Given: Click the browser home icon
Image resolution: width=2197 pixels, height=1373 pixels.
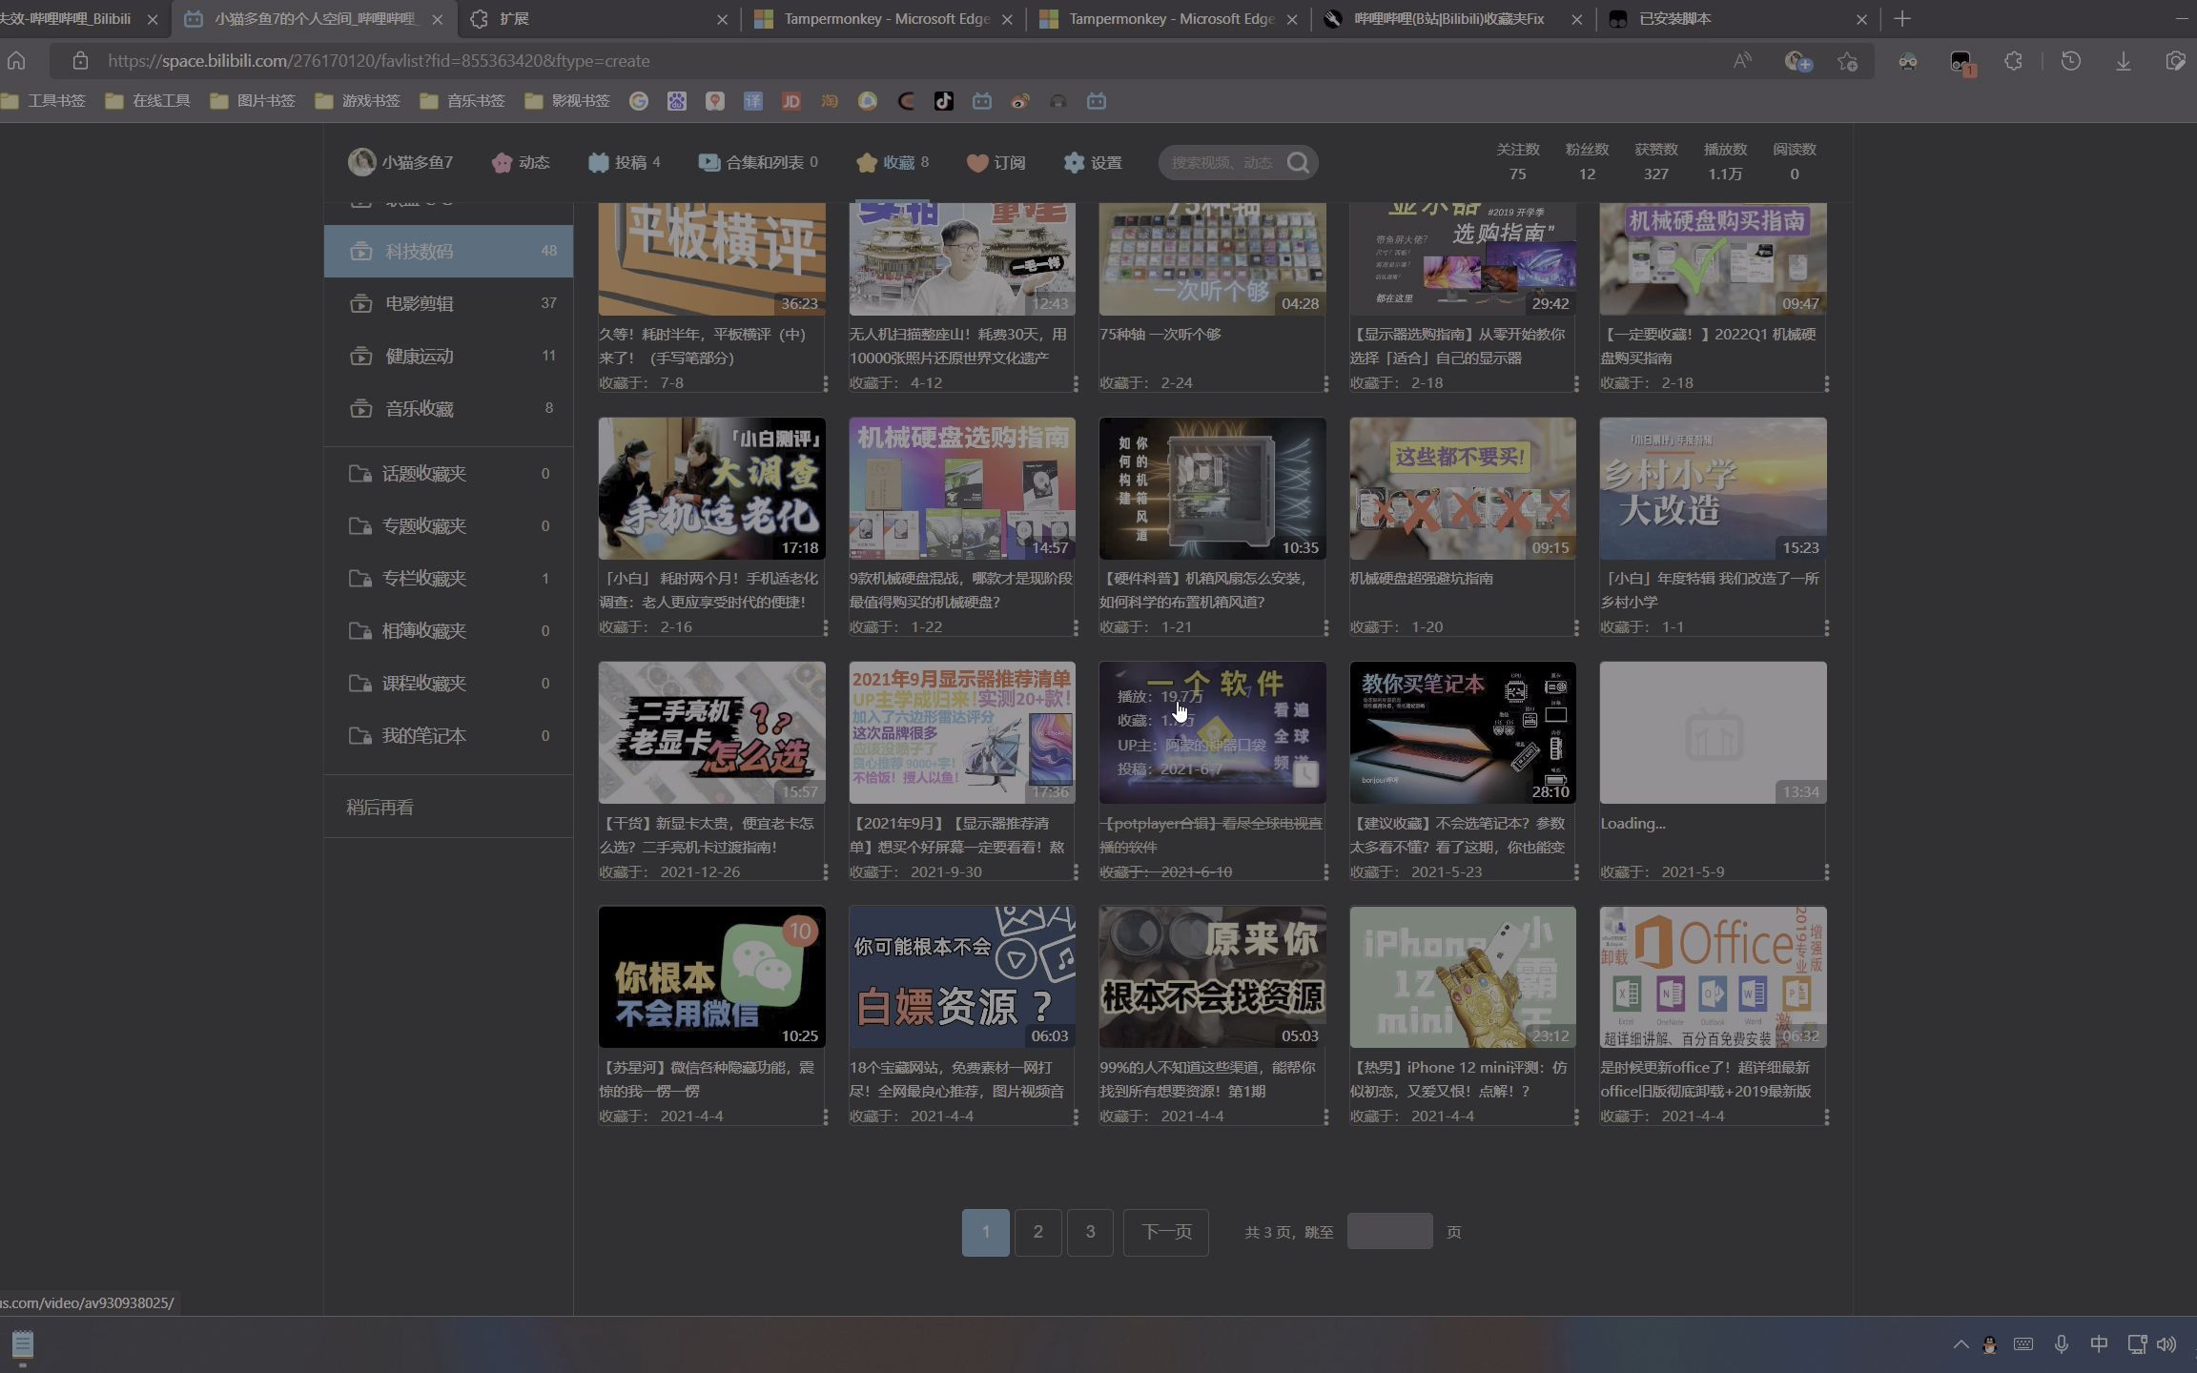Looking at the screenshot, I should click(16, 61).
